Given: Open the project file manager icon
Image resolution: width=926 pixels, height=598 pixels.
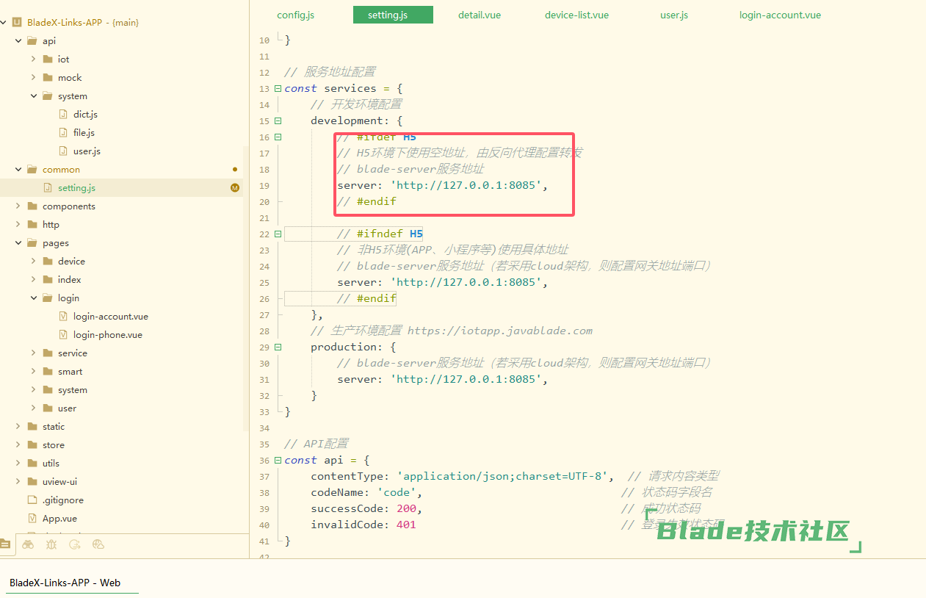Looking at the screenshot, I should coord(6,544).
